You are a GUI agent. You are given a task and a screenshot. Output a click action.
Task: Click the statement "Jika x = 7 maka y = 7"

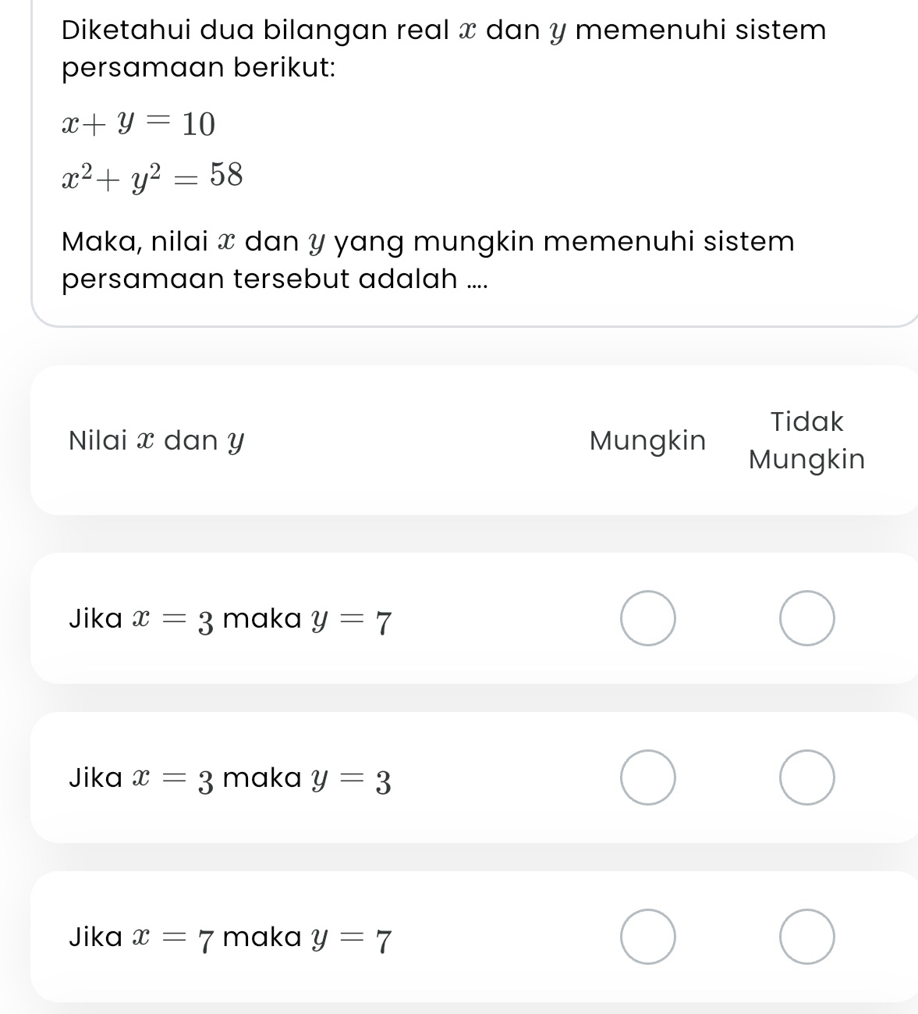click(x=229, y=937)
